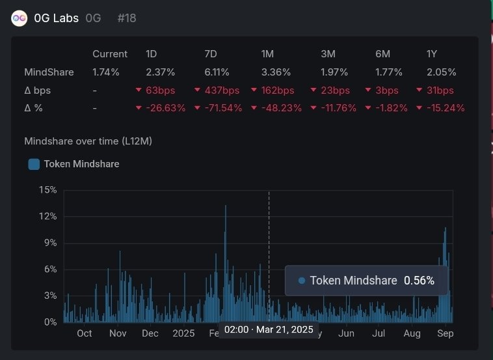The width and height of the screenshot is (493, 360).
Task: Click the current MindShare value 1.74%
Action: click(x=106, y=72)
